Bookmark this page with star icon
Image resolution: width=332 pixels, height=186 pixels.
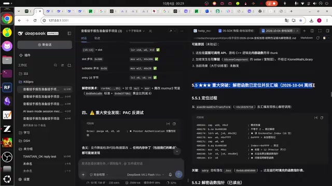[301, 21]
